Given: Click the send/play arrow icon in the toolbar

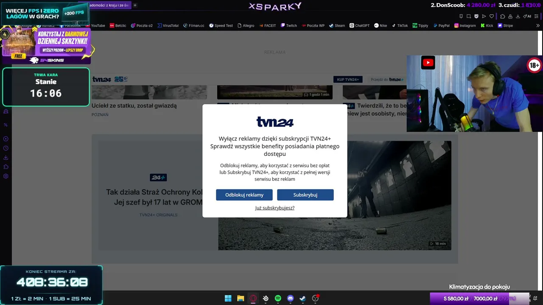Looking at the screenshot, I should pos(484,16).
